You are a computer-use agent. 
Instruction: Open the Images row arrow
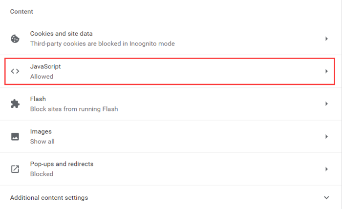coord(326,137)
